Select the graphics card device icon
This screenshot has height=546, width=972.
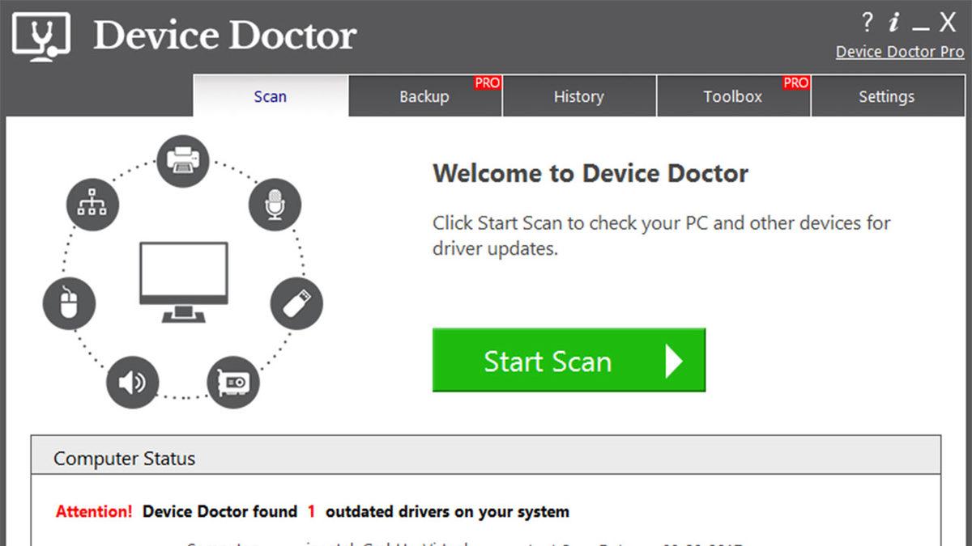(x=234, y=383)
